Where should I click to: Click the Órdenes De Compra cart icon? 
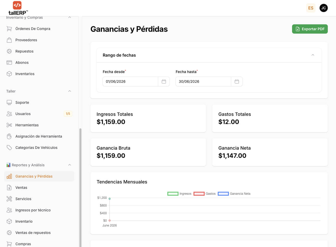click(x=9, y=29)
